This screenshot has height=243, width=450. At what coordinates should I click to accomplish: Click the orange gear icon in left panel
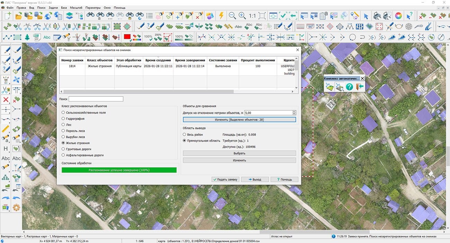[x=16, y=208]
